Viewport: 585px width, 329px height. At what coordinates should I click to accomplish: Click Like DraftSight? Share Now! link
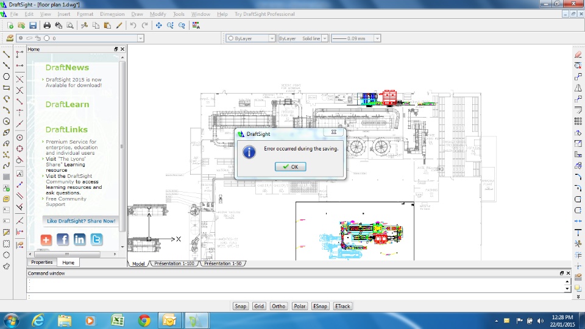tap(81, 221)
